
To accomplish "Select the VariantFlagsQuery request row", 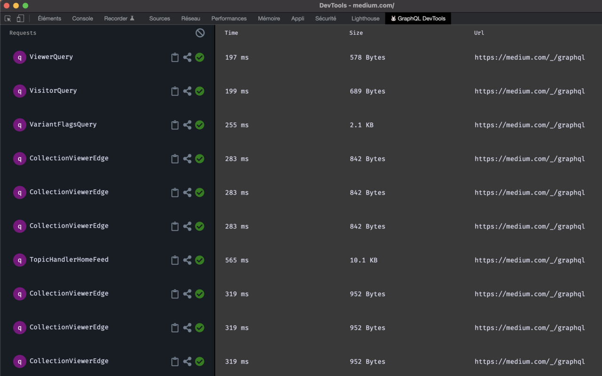I will pyautogui.click(x=107, y=125).
